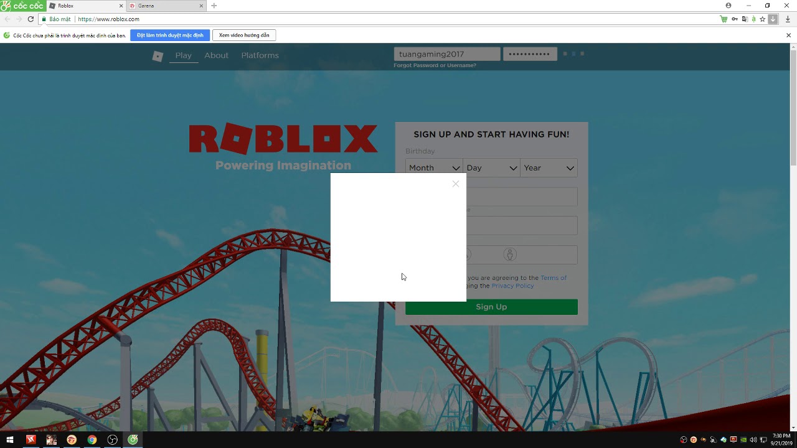Open Garena from the taskbar

click(x=72, y=440)
